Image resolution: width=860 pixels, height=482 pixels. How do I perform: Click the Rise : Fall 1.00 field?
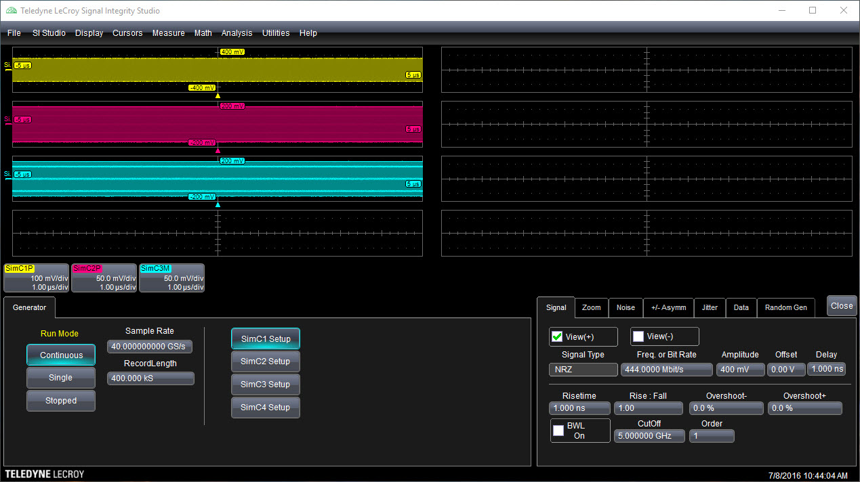pyautogui.click(x=649, y=408)
